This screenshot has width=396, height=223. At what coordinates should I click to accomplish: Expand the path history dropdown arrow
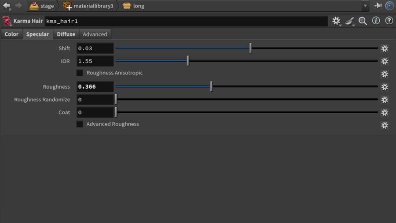point(365,6)
